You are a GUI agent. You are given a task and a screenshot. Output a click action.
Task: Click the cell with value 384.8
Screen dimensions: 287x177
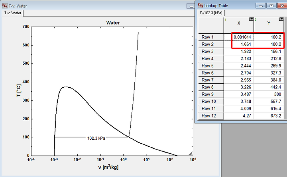(x=269, y=80)
